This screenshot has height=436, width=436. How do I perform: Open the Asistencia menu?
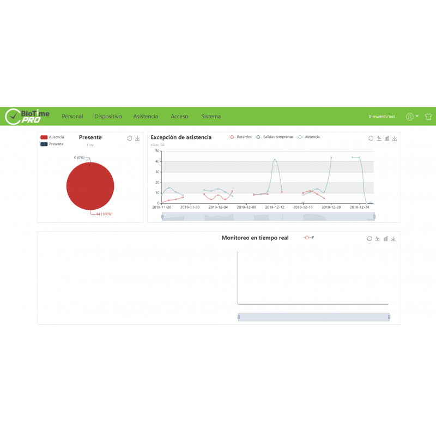pos(146,116)
